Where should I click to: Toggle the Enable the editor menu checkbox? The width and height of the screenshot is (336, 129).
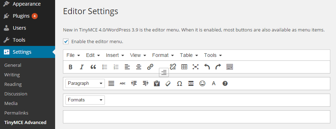click(66, 41)
